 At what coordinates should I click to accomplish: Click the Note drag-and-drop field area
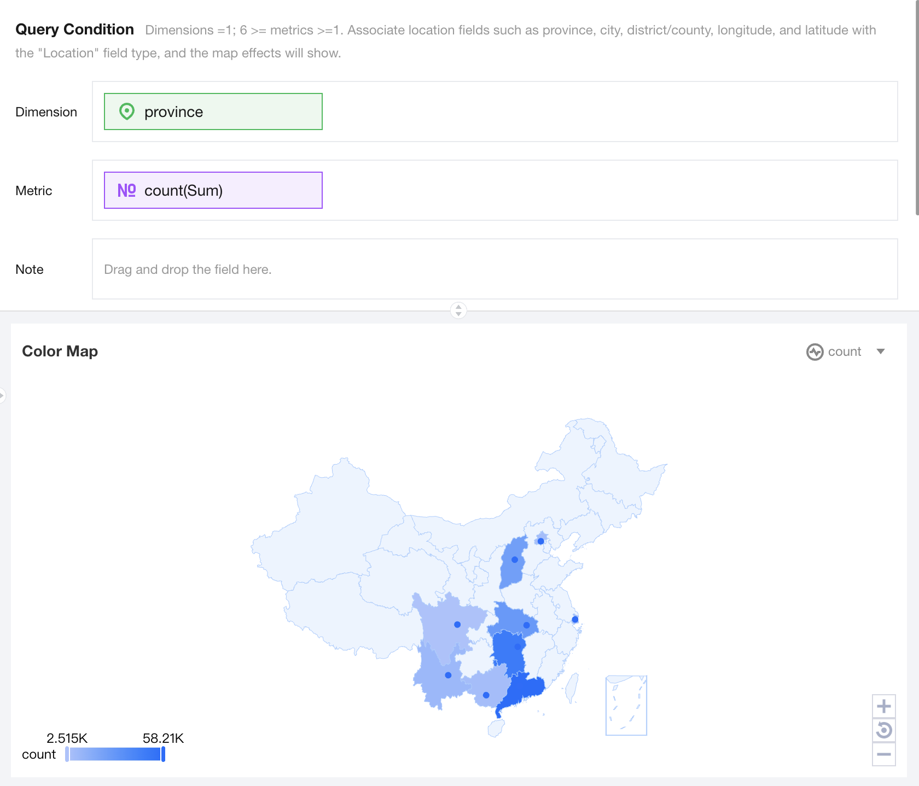coord(495,269)
